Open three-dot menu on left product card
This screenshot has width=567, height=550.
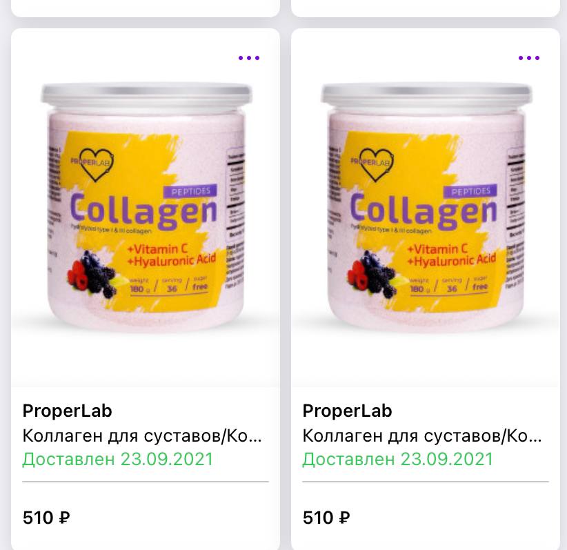pos(249,58)
